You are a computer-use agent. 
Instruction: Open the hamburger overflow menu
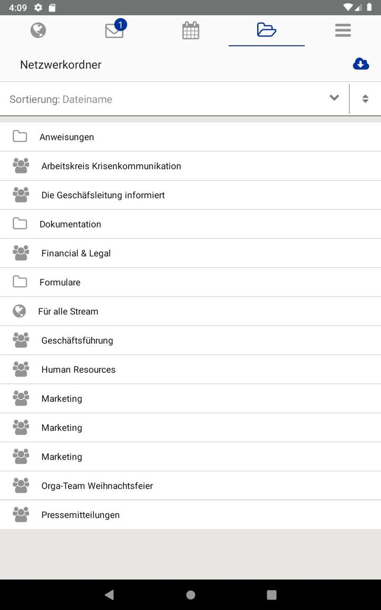[343, 30]
